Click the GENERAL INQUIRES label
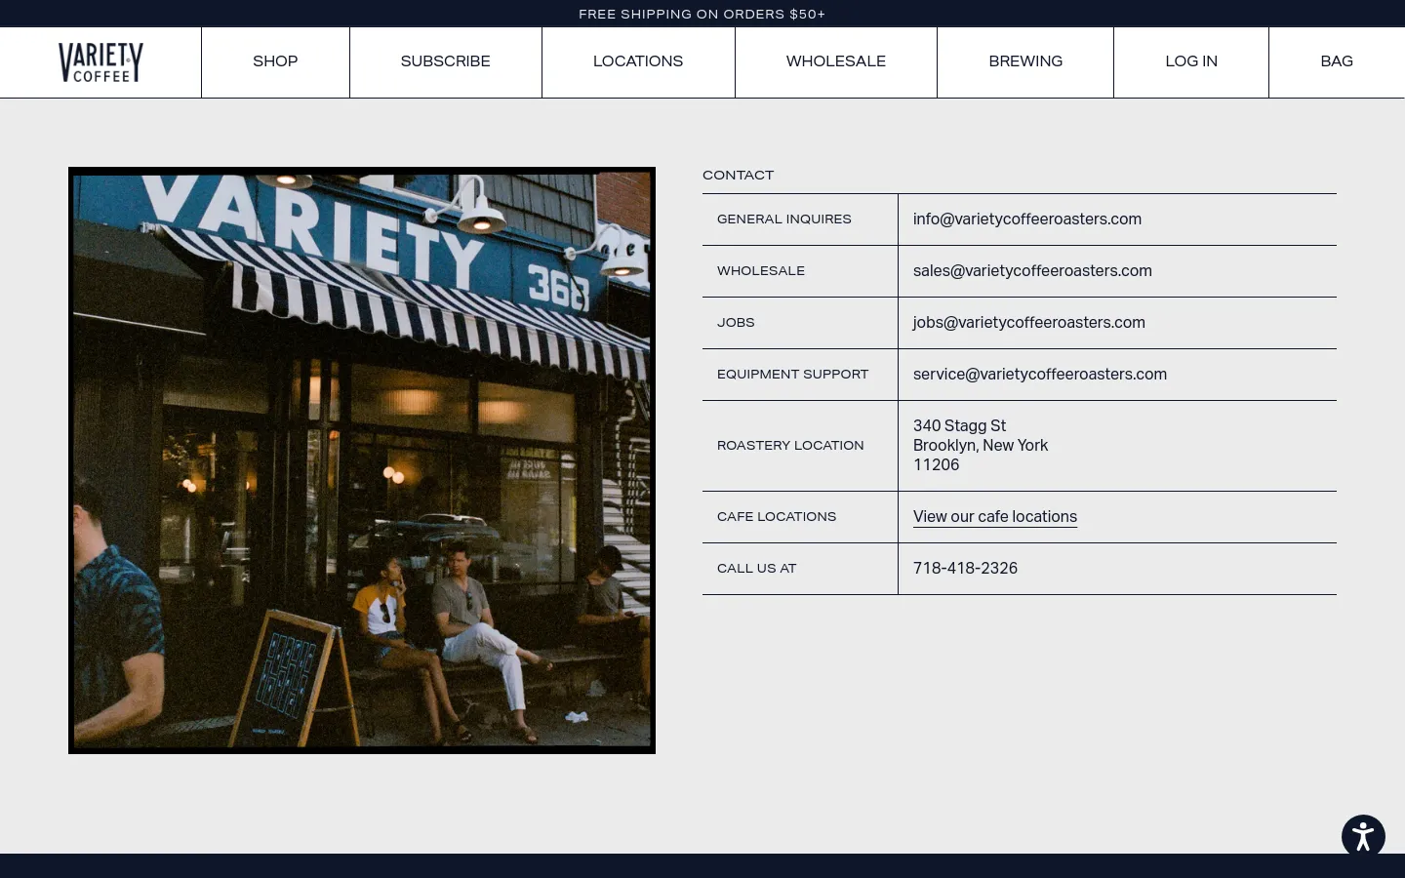This screenshot has height=878, width=1405. (x=784, y=219)
